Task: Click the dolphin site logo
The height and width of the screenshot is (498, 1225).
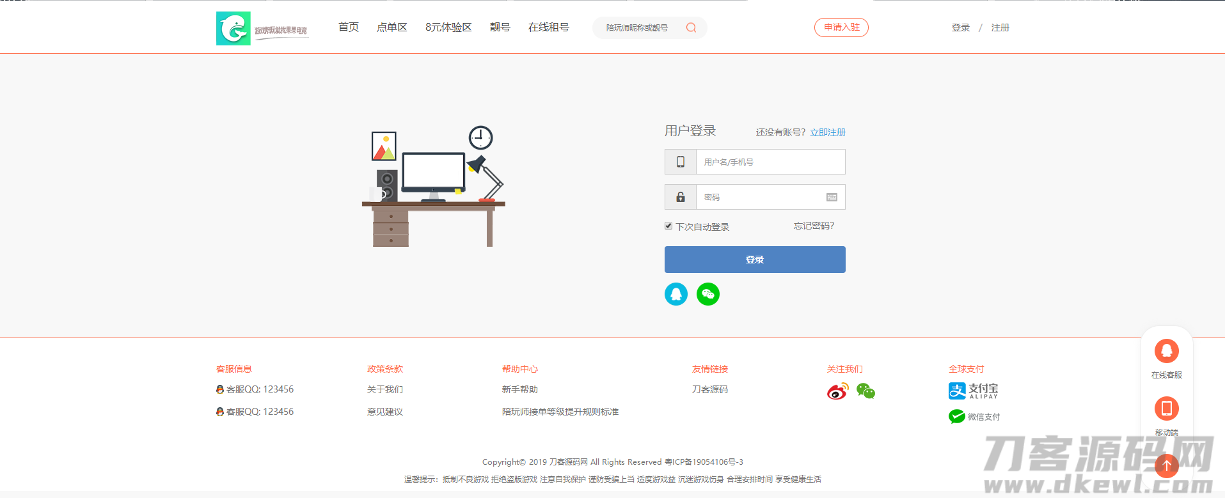Action: click(233, 29)
